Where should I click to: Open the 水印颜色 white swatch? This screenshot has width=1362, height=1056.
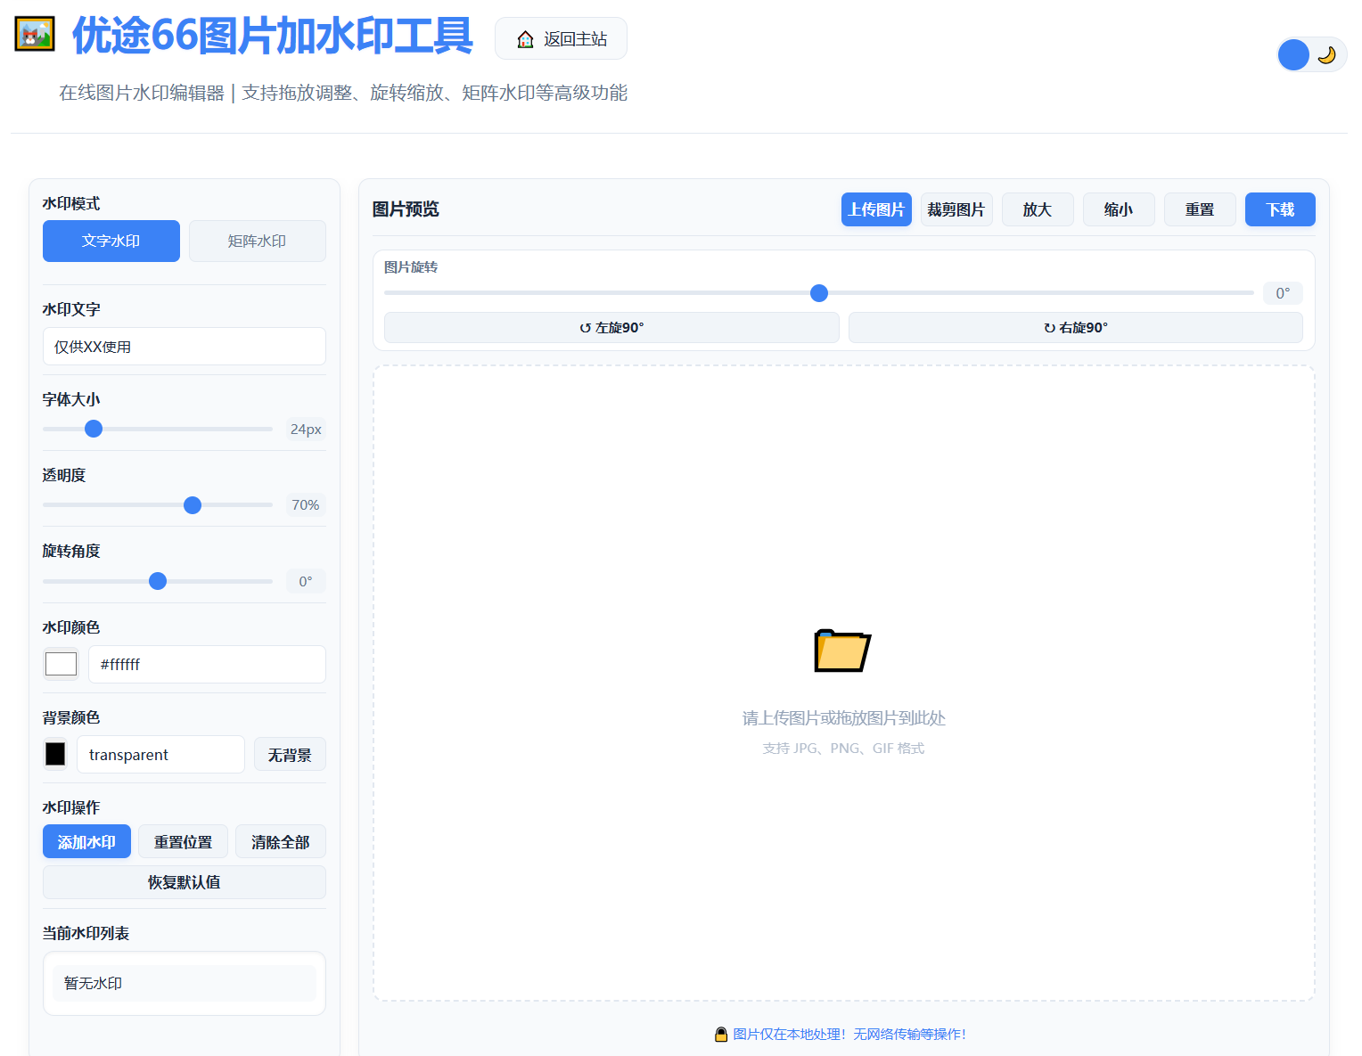tap(62, 664)
